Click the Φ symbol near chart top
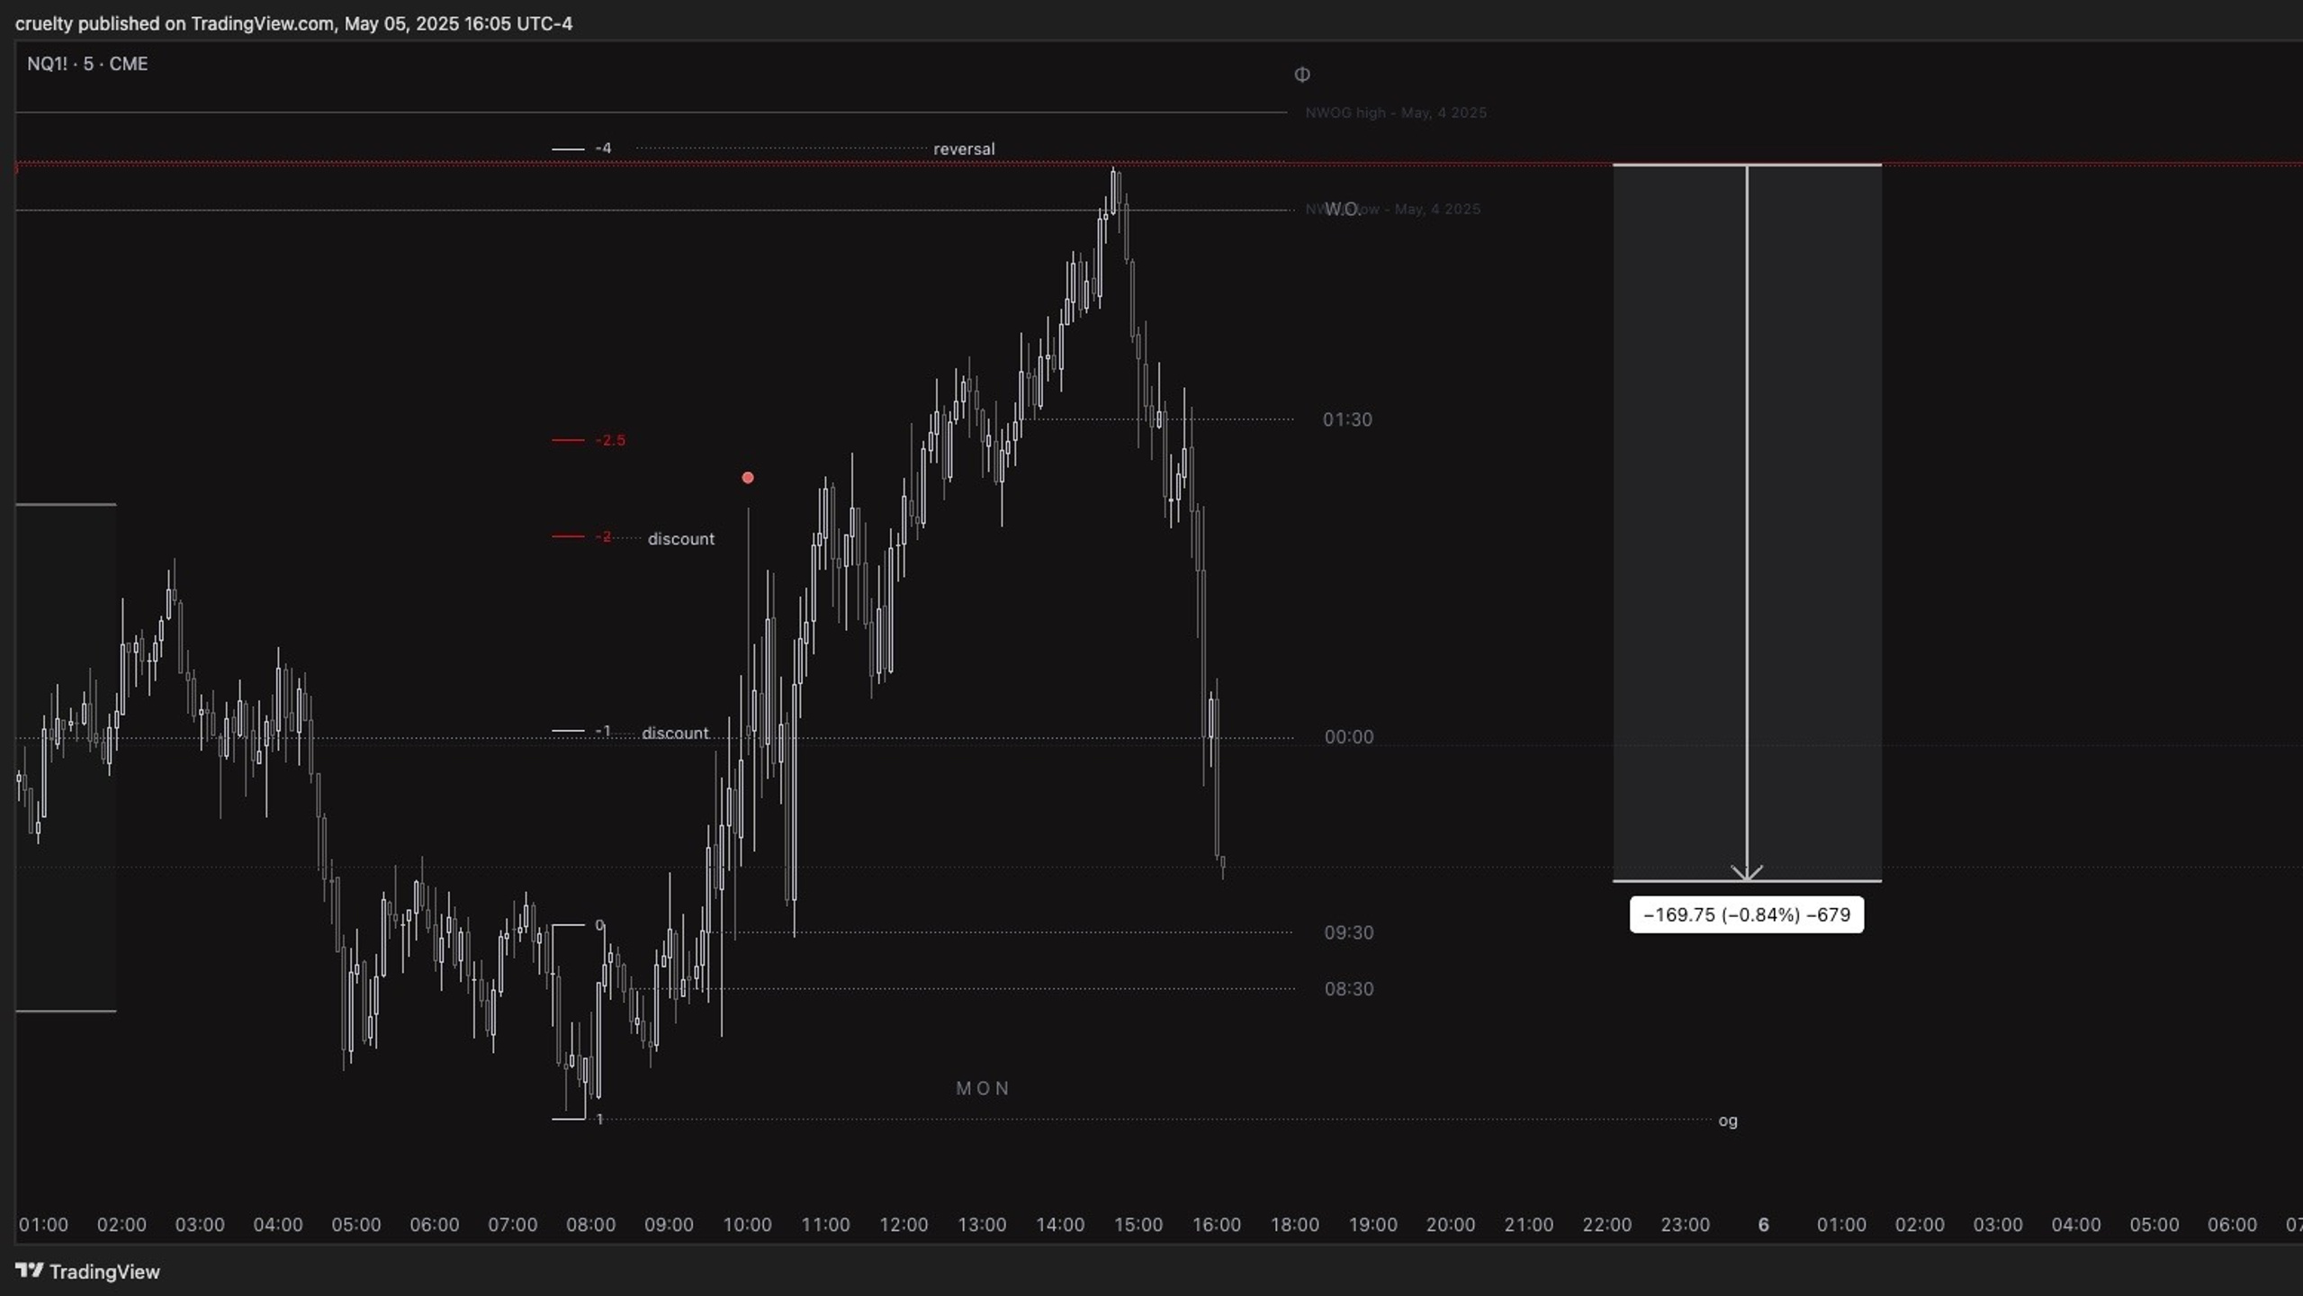 point(1301,75)
